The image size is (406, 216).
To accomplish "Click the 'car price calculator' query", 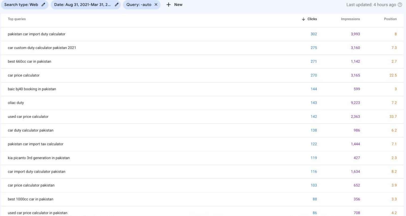I will tap(24, 75).
